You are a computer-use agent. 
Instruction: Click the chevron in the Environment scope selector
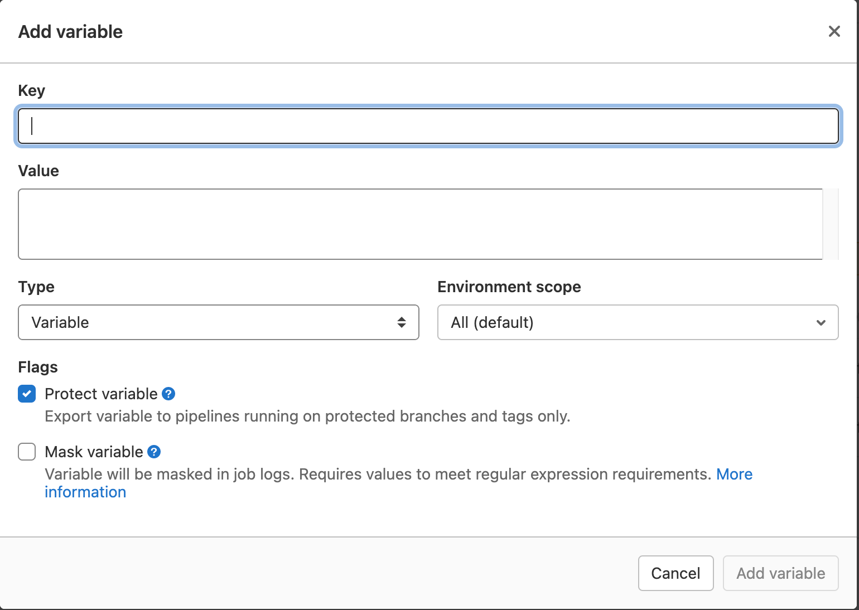point(821,322)
